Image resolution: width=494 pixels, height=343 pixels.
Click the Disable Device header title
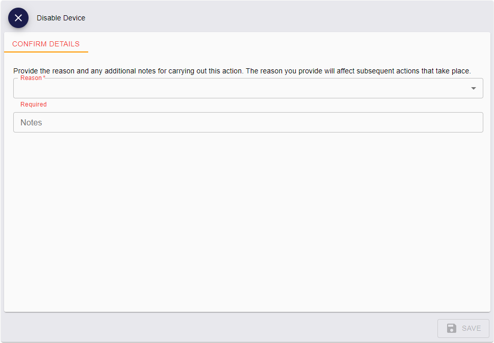click(61, 18)
